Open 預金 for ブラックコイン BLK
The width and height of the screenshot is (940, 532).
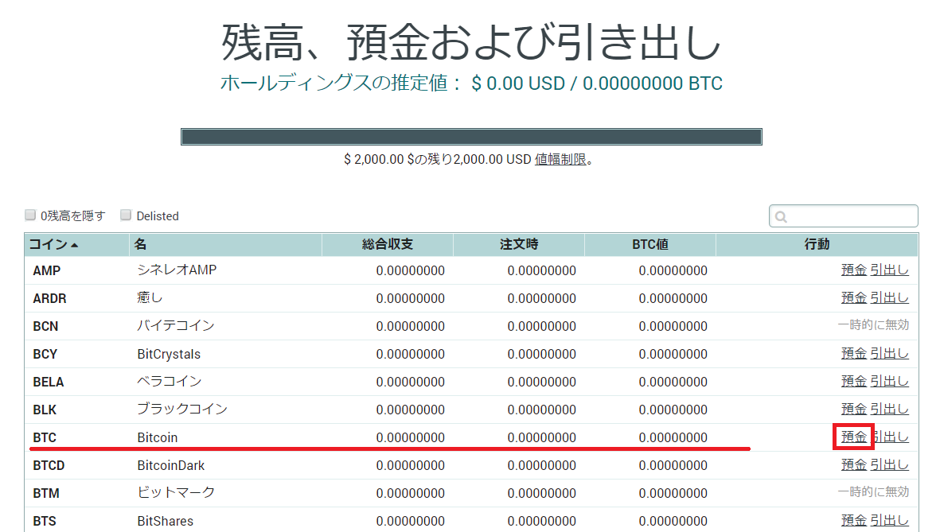tap(853, 409)
